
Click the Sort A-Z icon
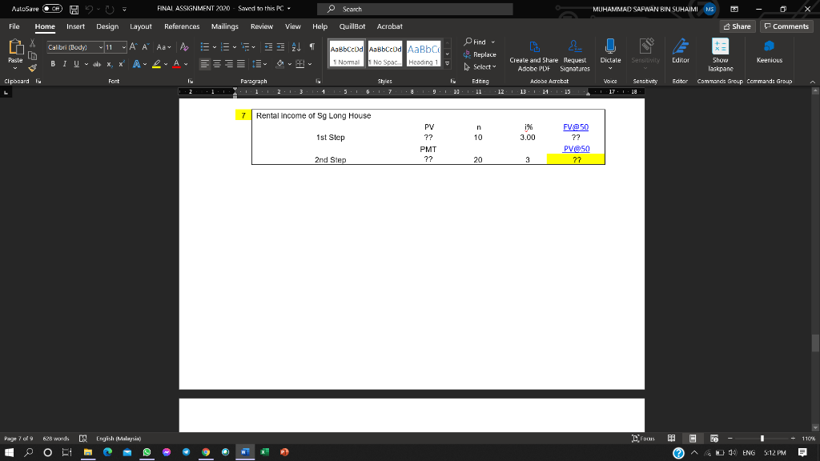(296, 47)
